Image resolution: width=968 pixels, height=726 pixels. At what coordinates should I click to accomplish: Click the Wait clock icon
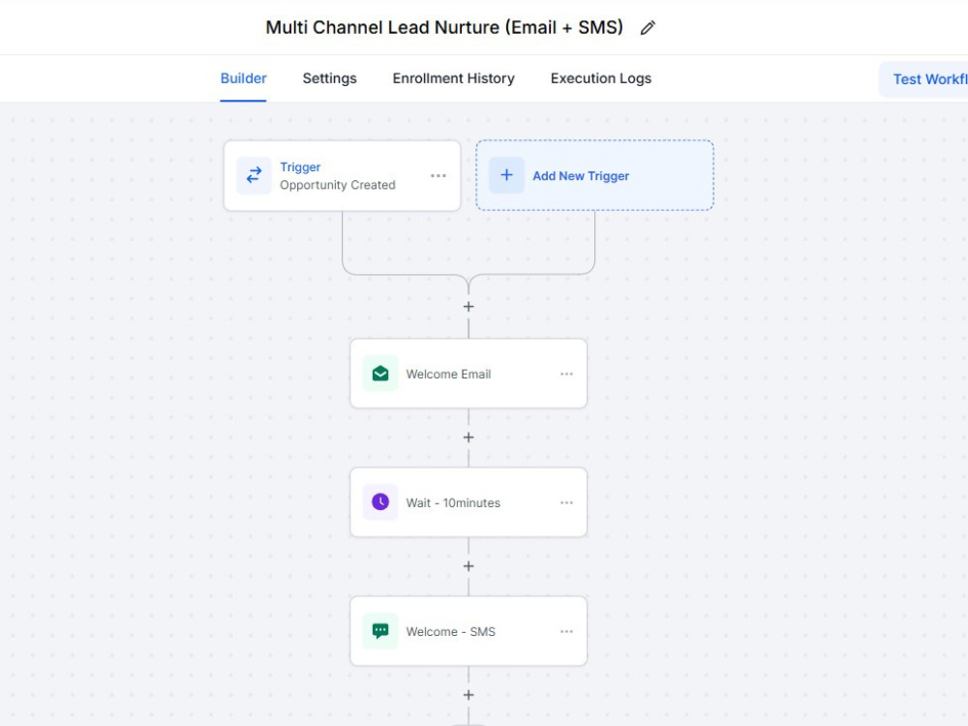pos(380,501)
